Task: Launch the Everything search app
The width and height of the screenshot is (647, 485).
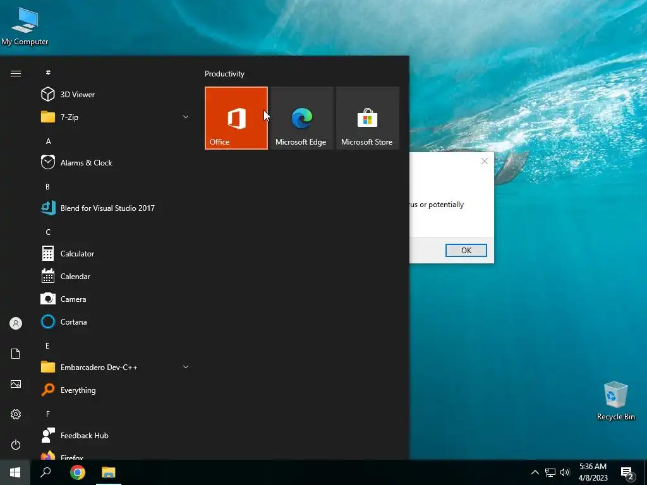Action: [x=116, y=390]
